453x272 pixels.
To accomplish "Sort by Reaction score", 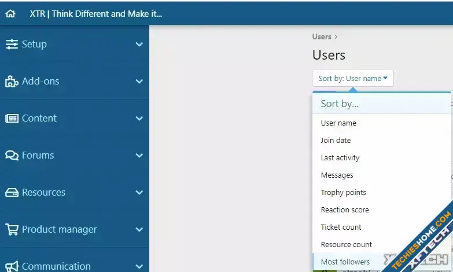I will click(344, 210).
